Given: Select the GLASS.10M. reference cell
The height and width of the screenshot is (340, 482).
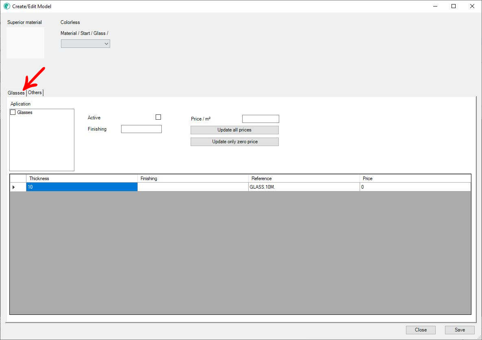Looking at the screenshot, I should coord(304,187).
